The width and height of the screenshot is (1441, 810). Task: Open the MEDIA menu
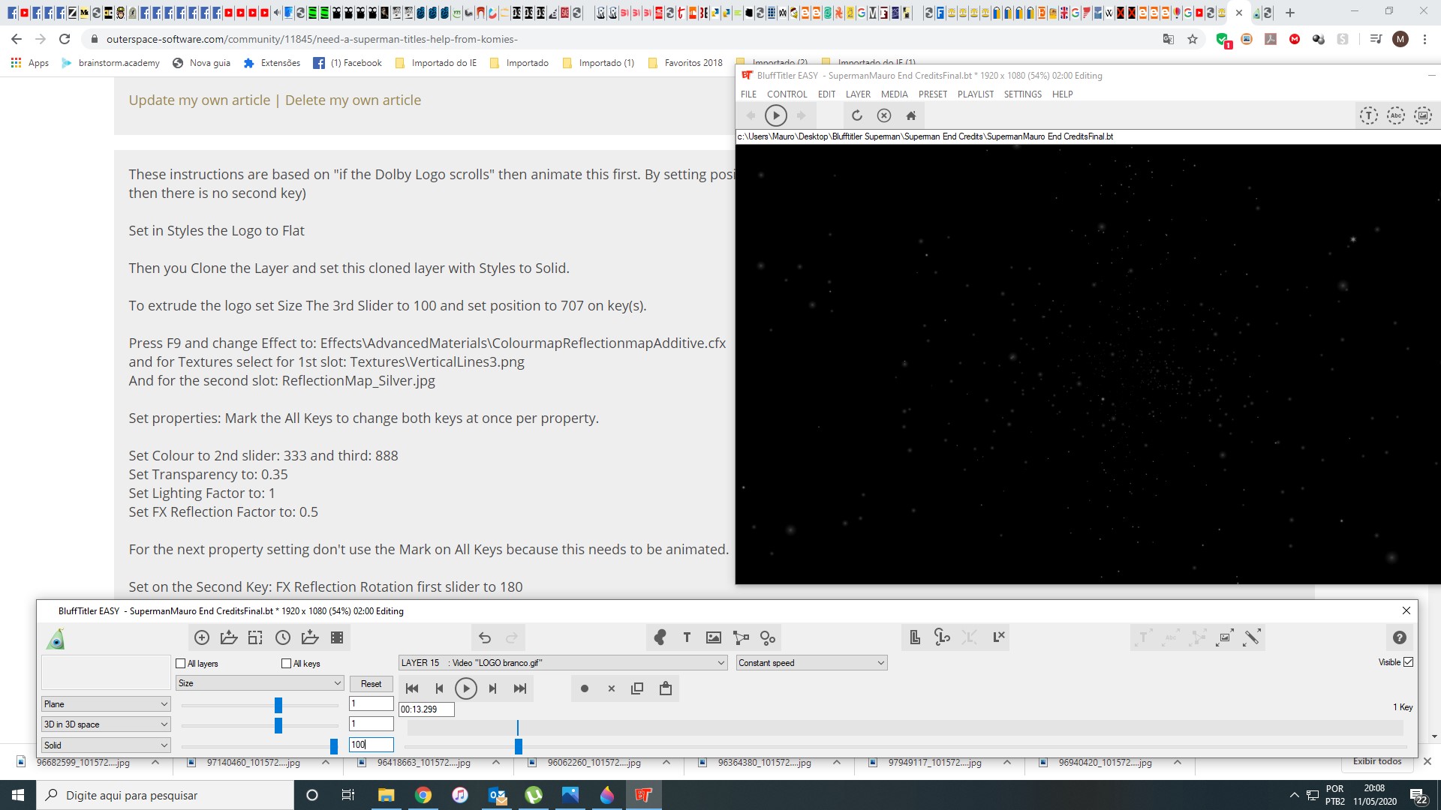pos(894,94)
